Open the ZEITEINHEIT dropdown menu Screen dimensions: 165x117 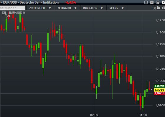[40, 8]
